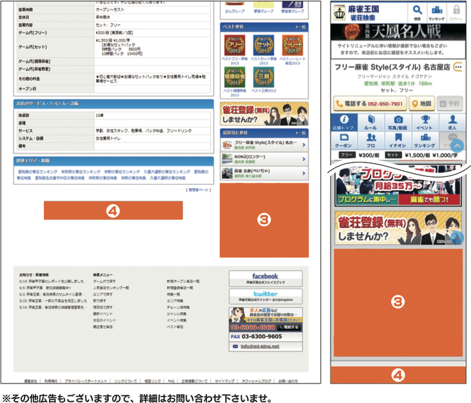Open the 求人 person tab
This screenshot has height=403, width=471.
pyautogui.click(x=452, y=123)
